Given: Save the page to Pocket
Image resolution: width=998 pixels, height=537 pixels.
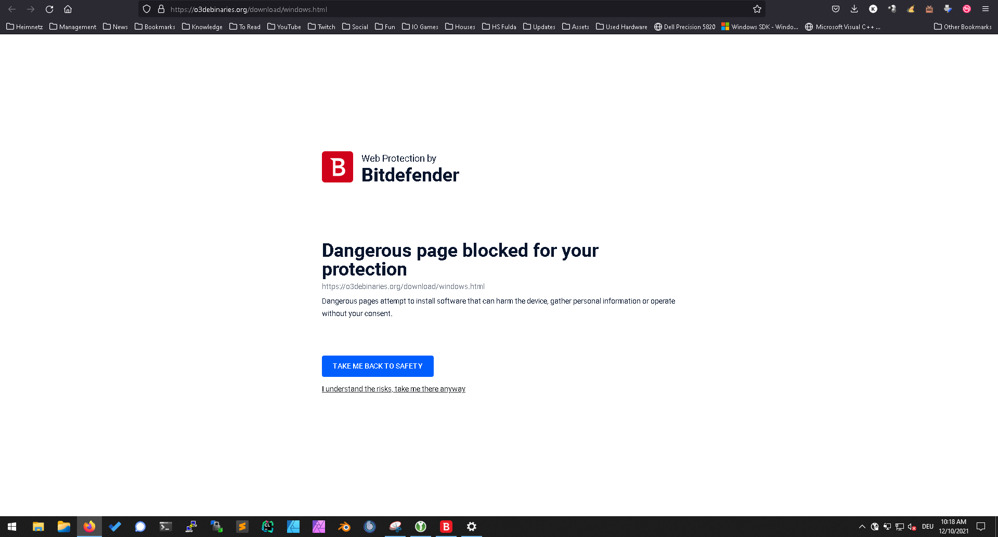Looking at the screenshot, I should pos(835,9).
